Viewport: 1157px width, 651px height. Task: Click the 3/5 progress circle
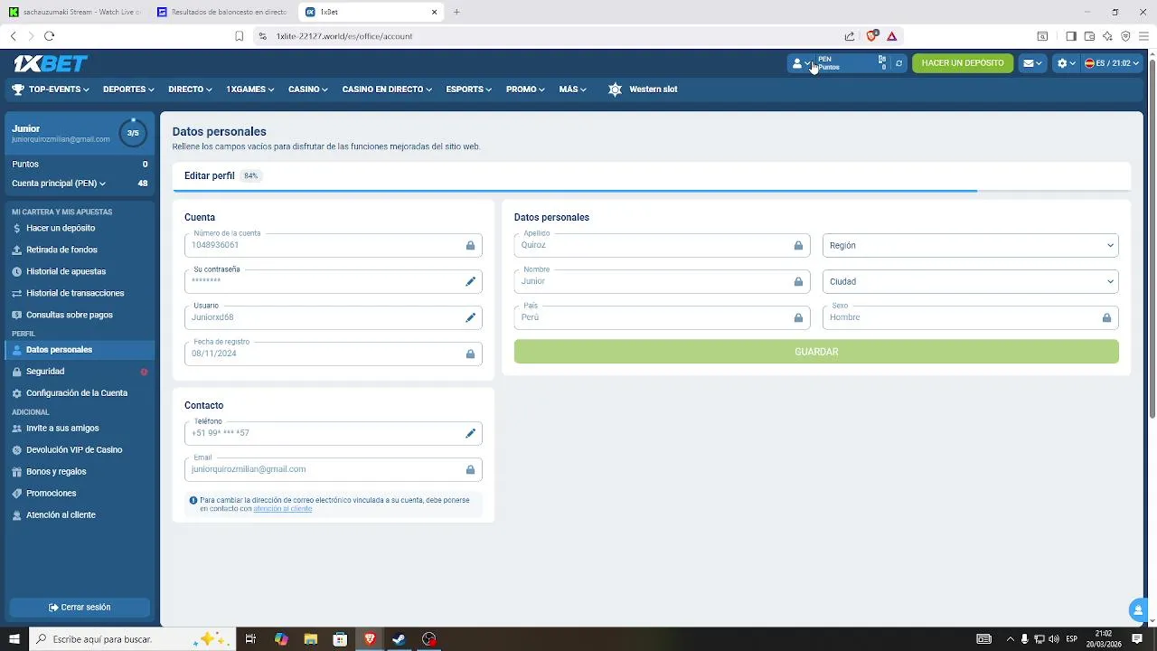point(133,133)
